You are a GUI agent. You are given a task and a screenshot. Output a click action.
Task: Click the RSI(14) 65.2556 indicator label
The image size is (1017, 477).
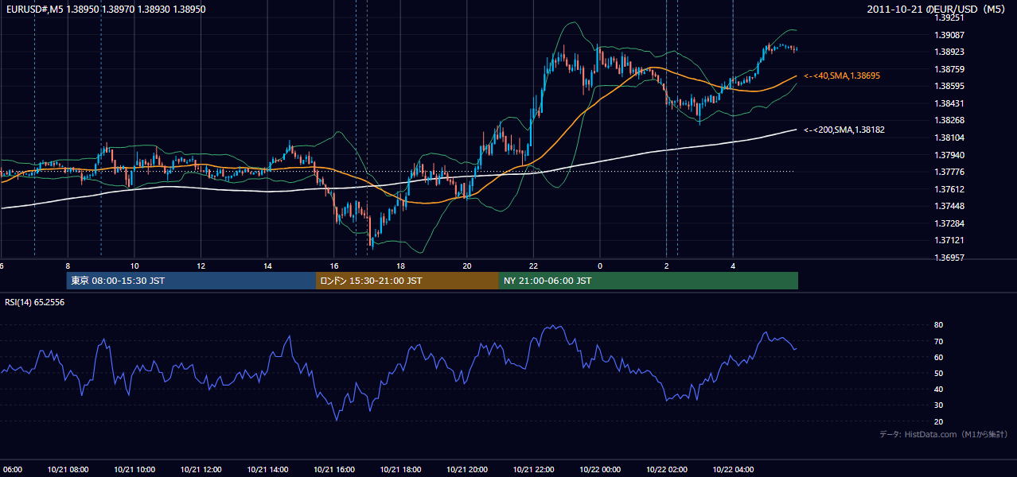pos(35,302)
